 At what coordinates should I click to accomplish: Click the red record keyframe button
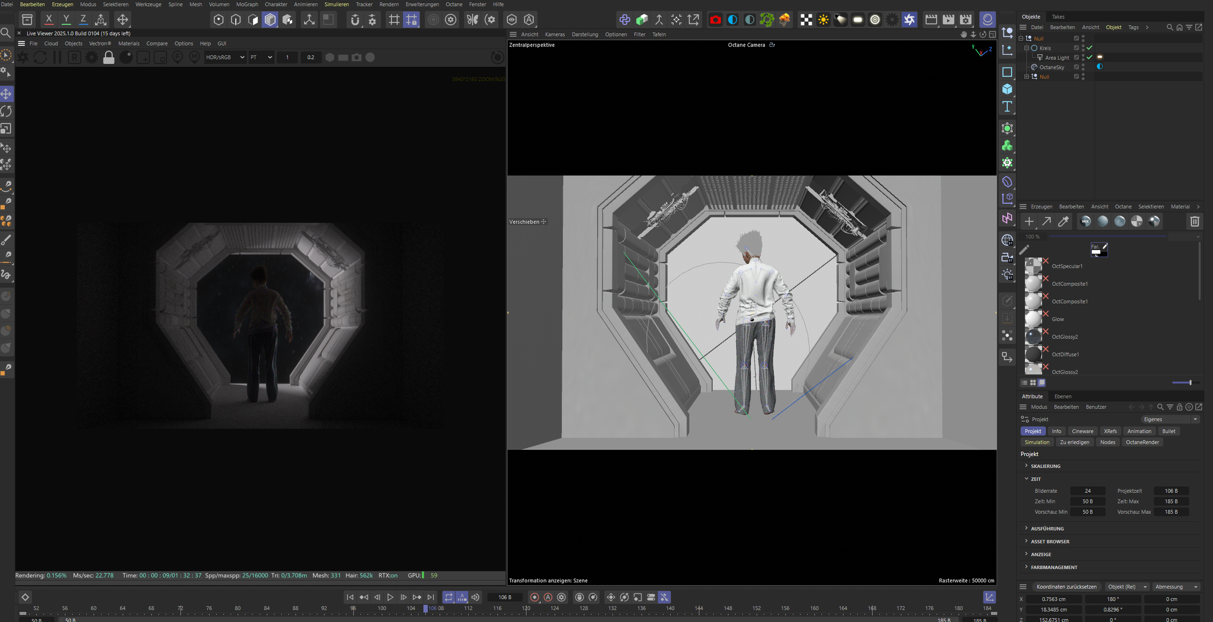[x=534, y=597]
